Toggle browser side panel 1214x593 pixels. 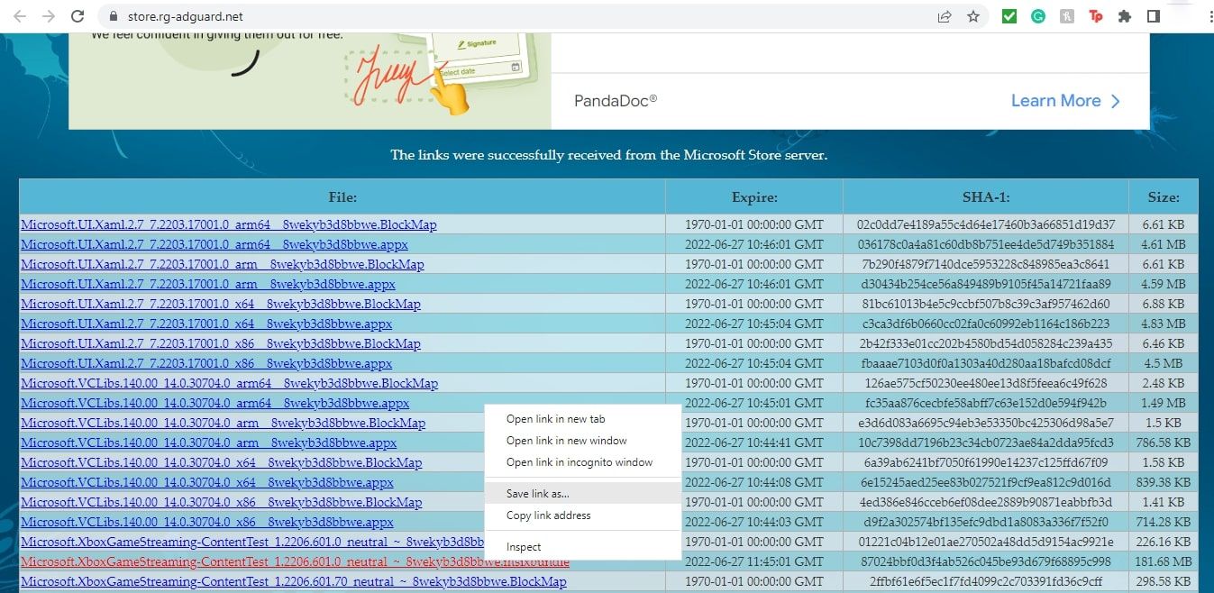(x=1153, y=16)
